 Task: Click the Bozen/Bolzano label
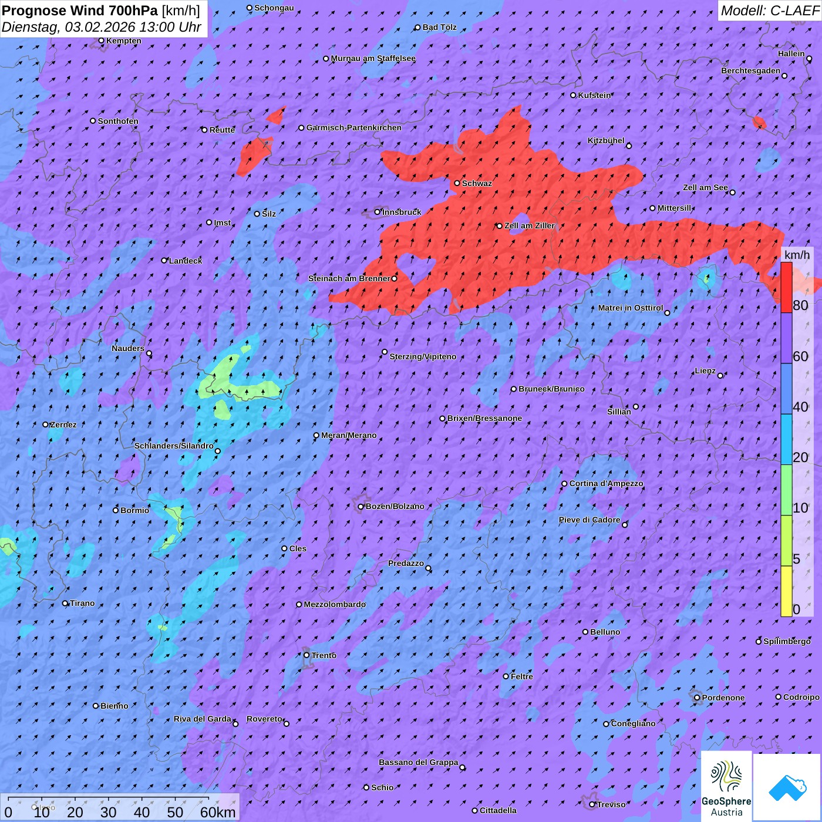[x=395, y=506]
